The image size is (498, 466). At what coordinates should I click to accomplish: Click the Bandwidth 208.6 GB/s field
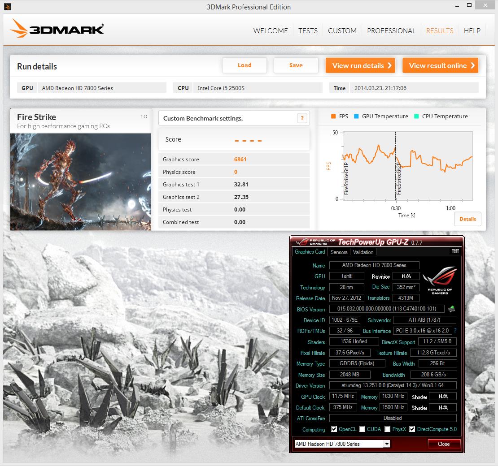[433, 375]
